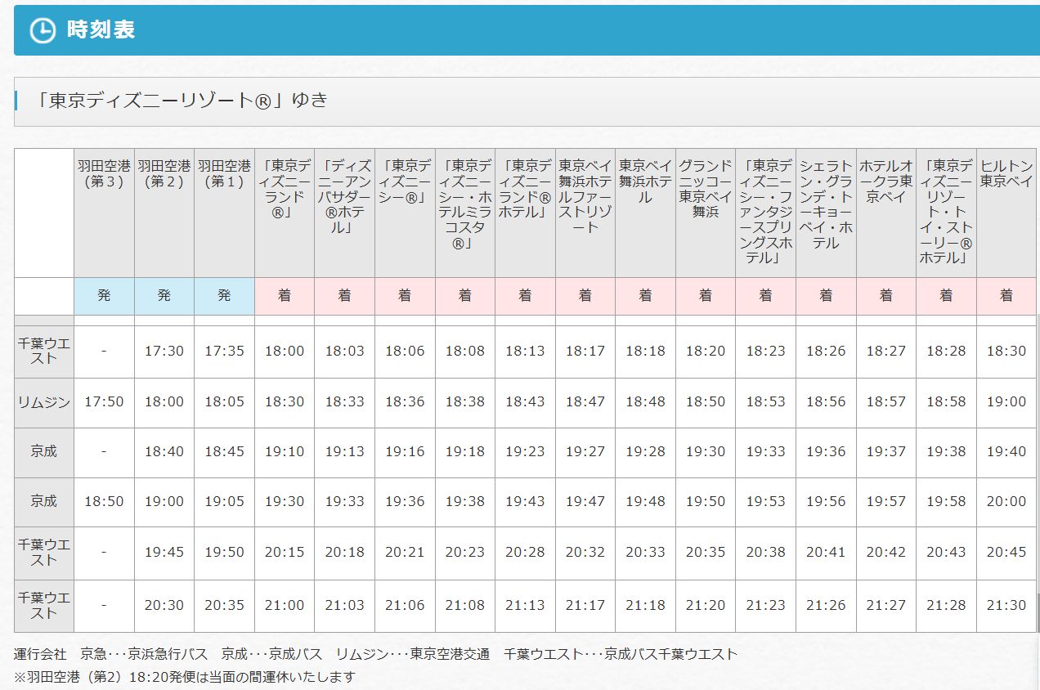Click the 「東京ディズニーシー®」 column header
1040x690 pixels.
pos(405,213)
